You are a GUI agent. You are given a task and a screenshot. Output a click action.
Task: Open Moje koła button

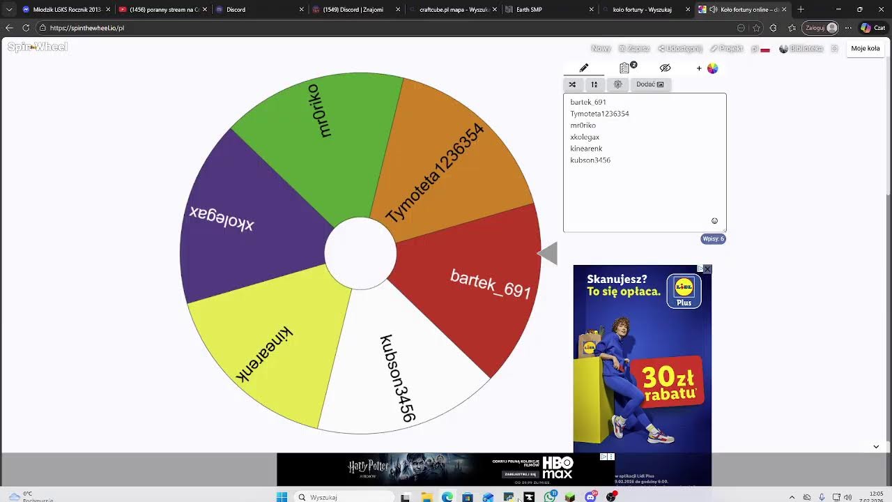pos(866,49)
